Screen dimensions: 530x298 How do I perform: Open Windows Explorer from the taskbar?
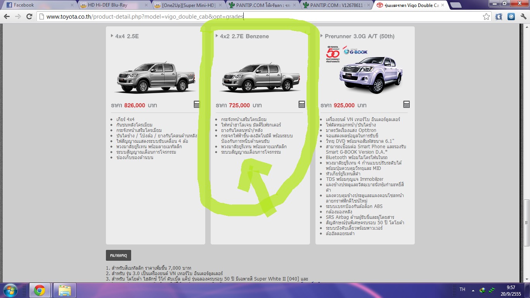click(64, 290)
